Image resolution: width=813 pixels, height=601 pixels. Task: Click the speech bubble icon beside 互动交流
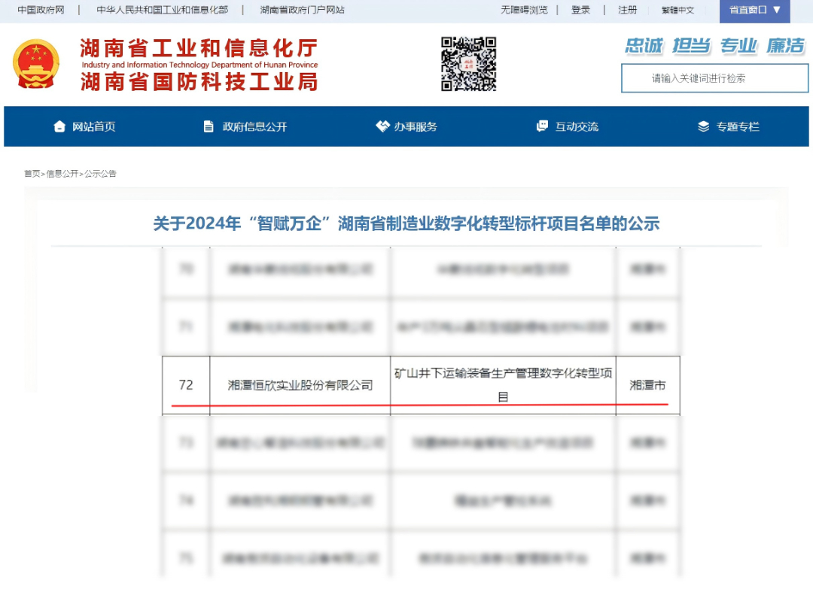541,126
